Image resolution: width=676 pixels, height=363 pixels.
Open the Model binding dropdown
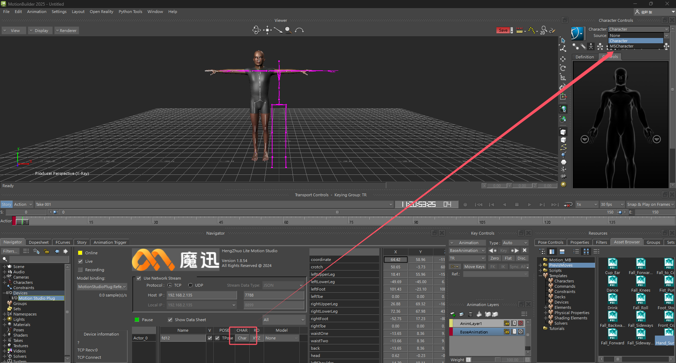pyautogui.click(x=102, y=287)
